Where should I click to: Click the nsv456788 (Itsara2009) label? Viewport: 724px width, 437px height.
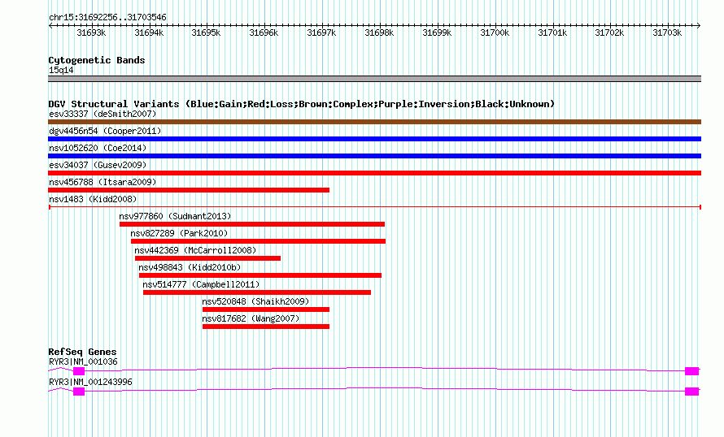[x=102, y=182]
